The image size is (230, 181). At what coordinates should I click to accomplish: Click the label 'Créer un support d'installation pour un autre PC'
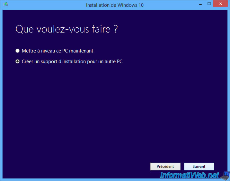72,62
